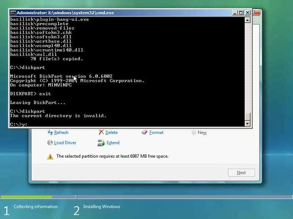Click 'Installing Windows' step label
This screenshot has height=219, width=293.
point(102,207)
